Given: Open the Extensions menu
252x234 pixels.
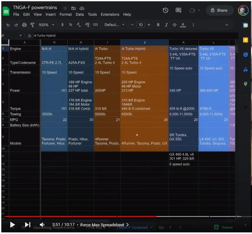Looking at the screenshot, I should [x=110, y=14].
